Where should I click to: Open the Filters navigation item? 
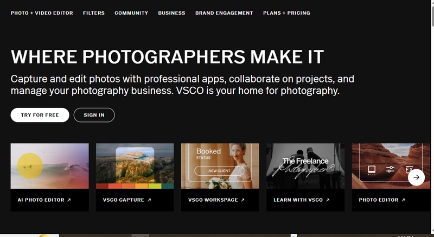(x=94, y=13)
